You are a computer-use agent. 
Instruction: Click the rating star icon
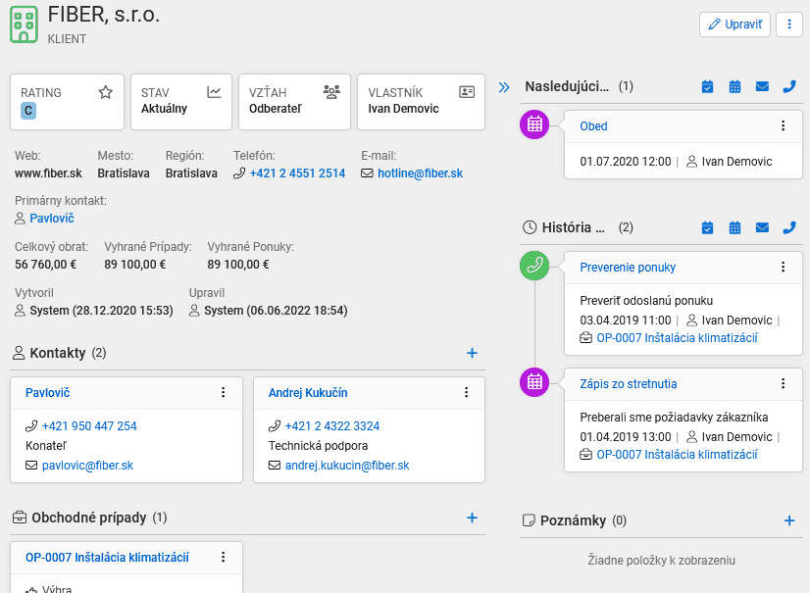pos(105,92)
